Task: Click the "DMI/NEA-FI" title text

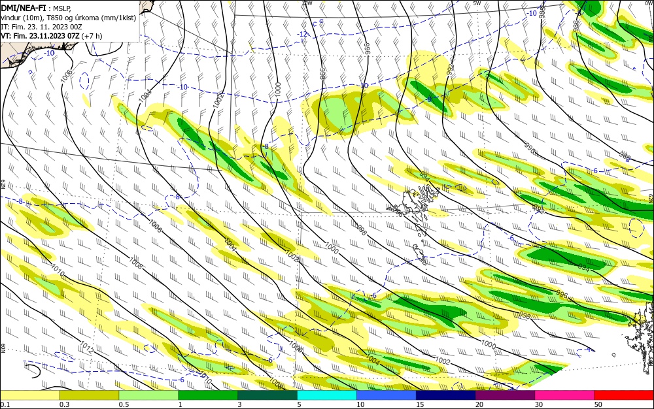Action: point(24,7)
